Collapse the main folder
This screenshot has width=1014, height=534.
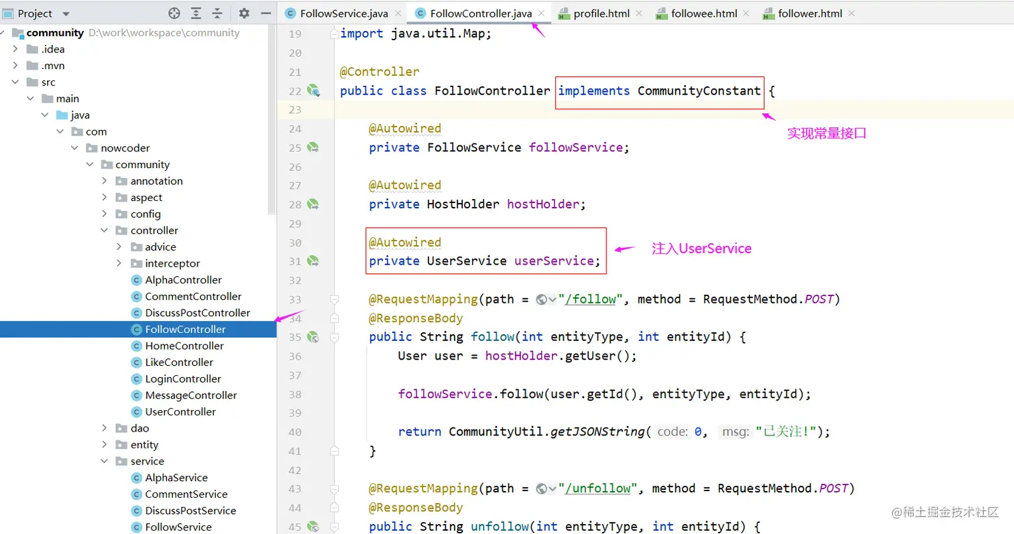click(x=30, y=98)
